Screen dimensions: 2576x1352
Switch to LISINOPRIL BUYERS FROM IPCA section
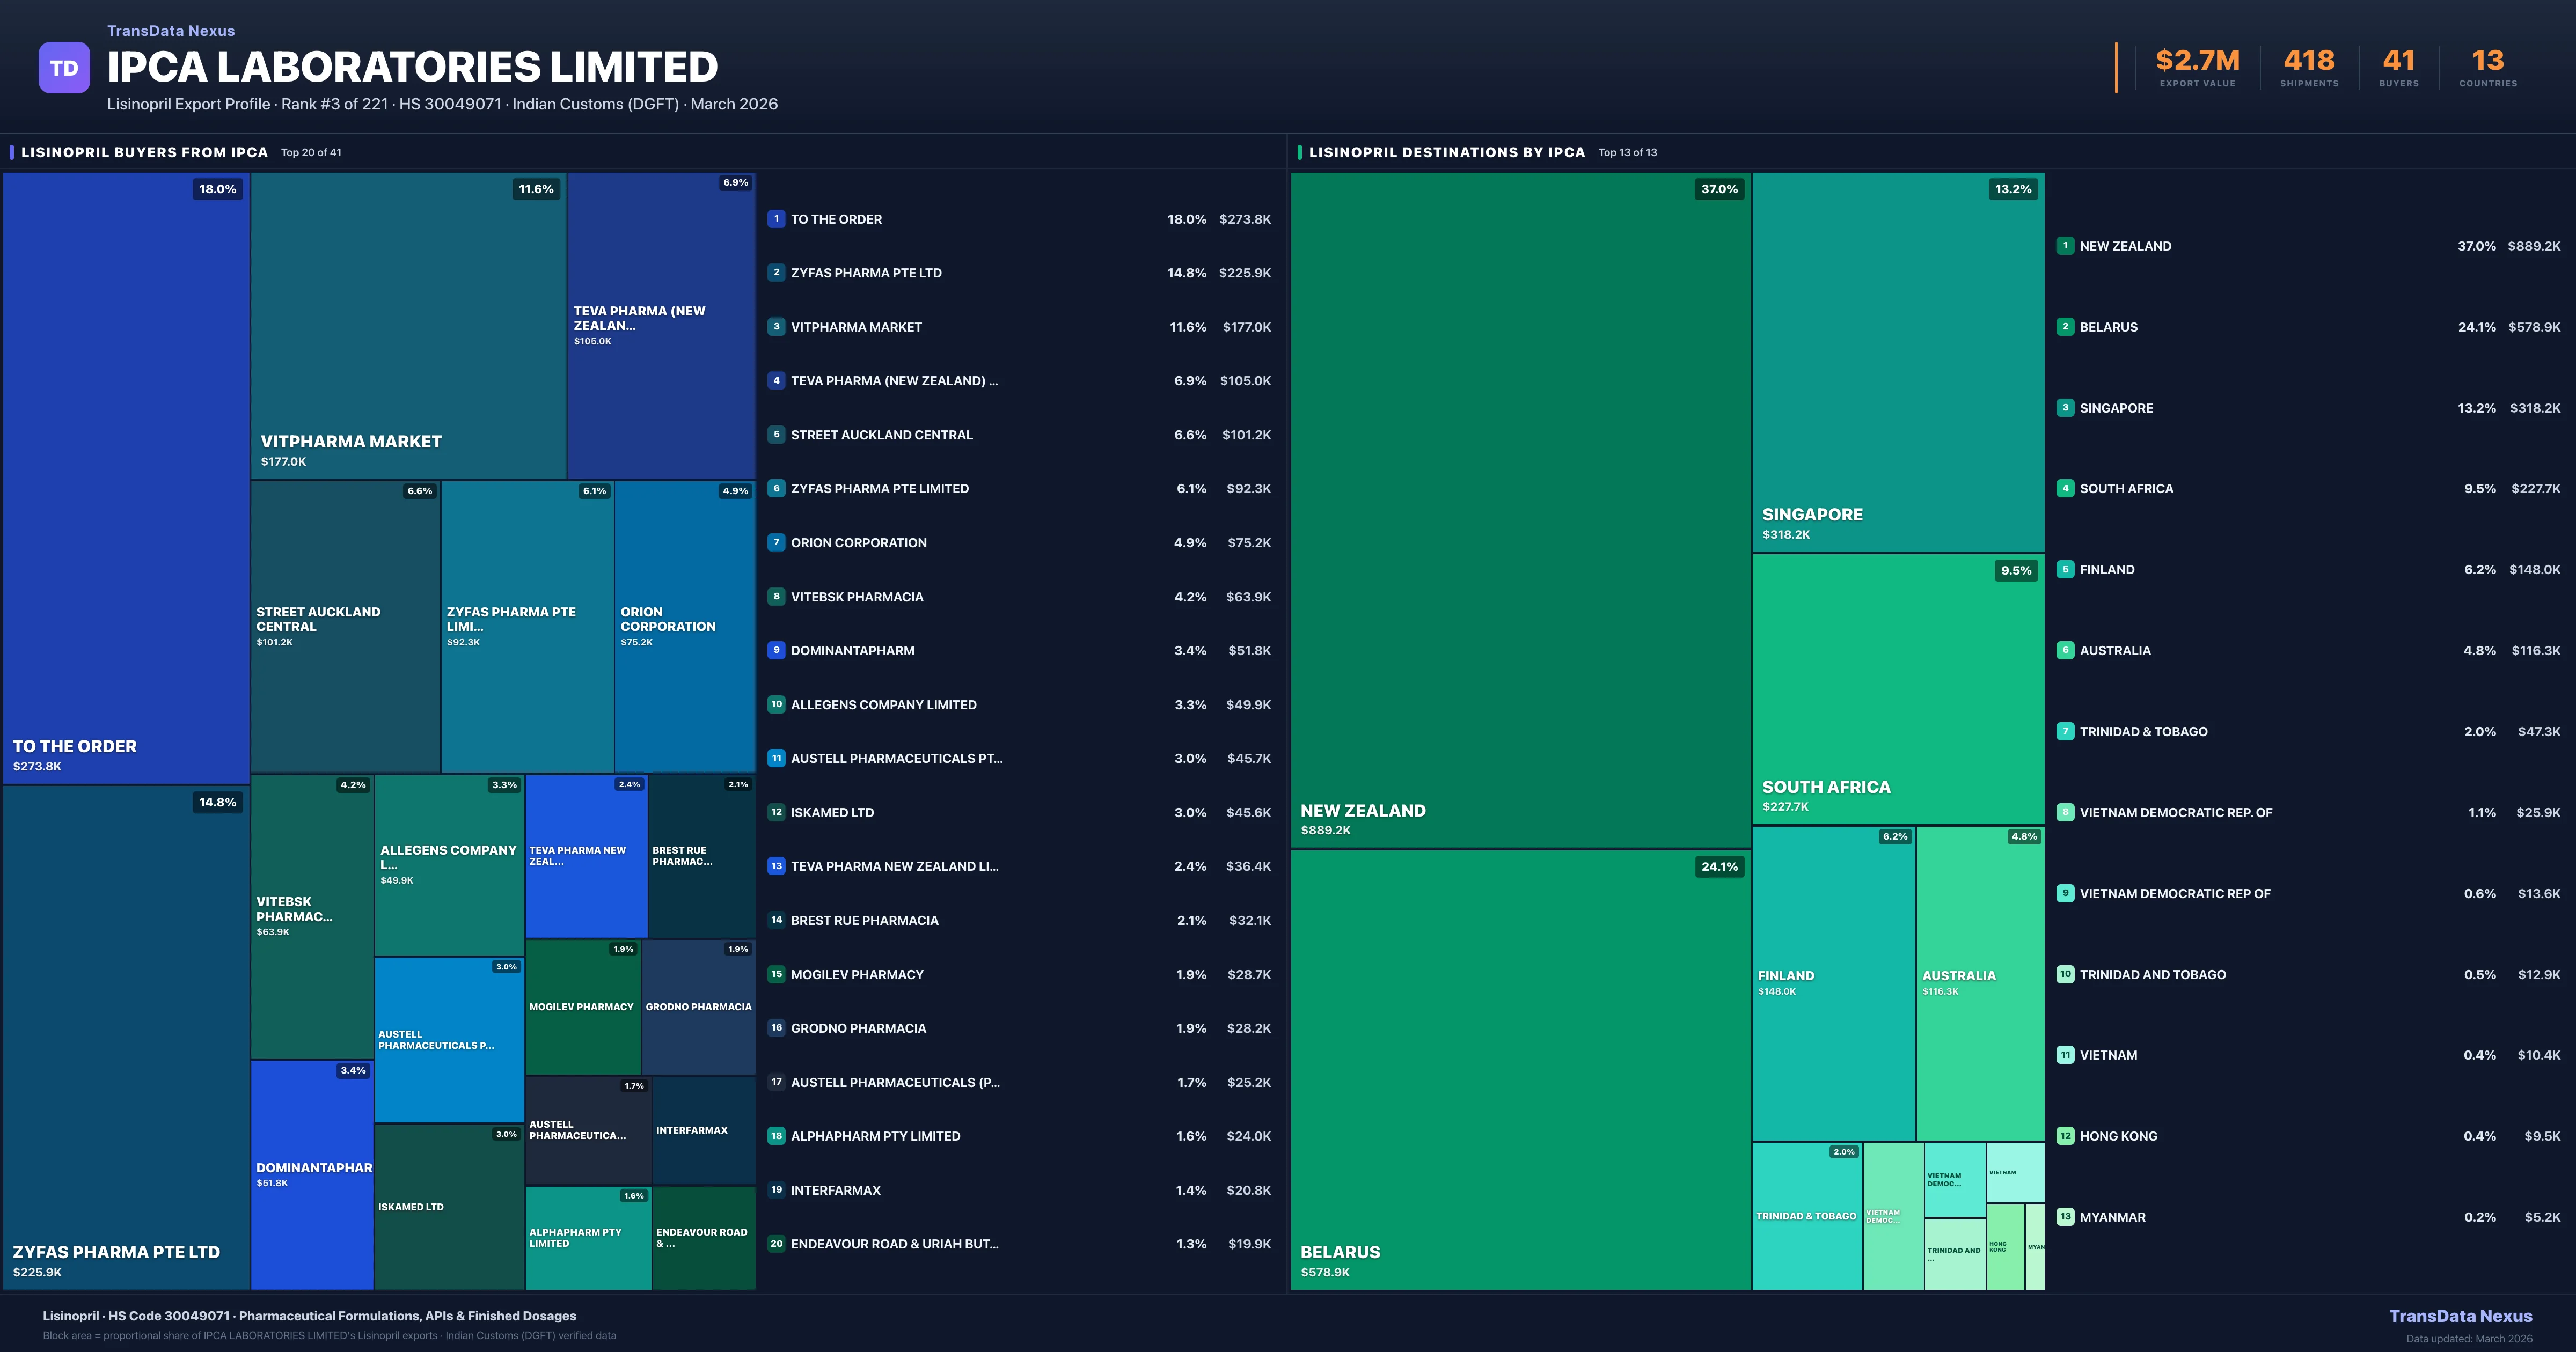coord(144,152)
